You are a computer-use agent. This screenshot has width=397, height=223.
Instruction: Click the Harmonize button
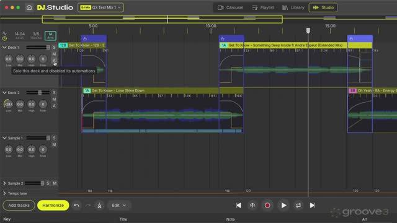pos(53,205)
